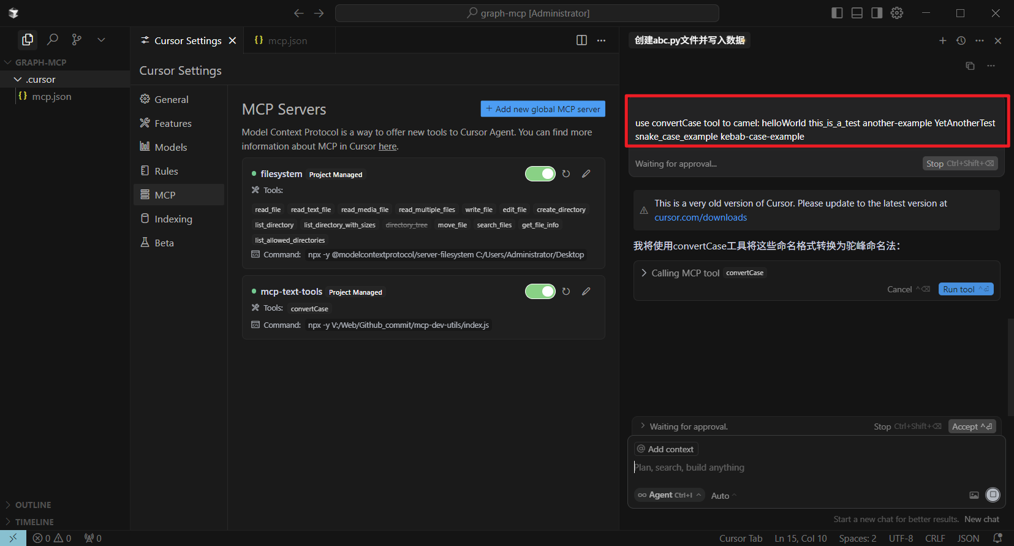
Task: Click the split editor icon
Action: click(581, 40)
